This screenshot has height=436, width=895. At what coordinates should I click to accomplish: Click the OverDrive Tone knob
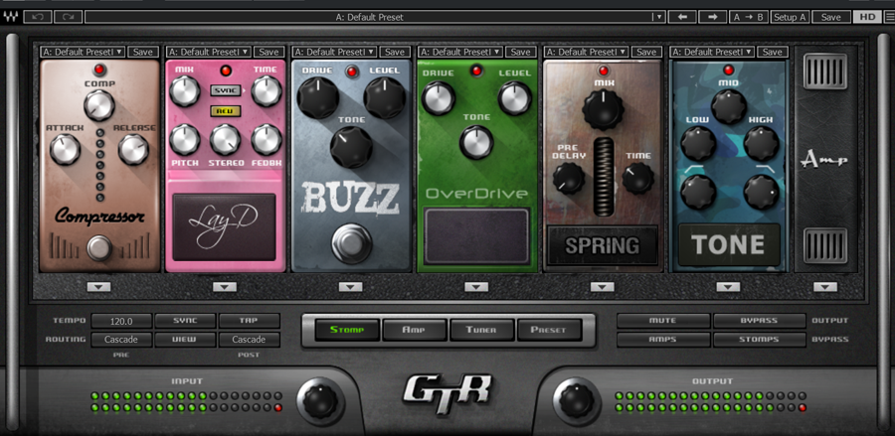[x=476, y=142]
